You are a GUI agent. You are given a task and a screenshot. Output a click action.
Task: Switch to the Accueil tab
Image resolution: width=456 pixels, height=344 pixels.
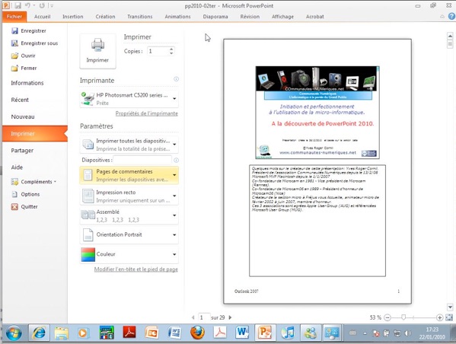tap(42, 17)
